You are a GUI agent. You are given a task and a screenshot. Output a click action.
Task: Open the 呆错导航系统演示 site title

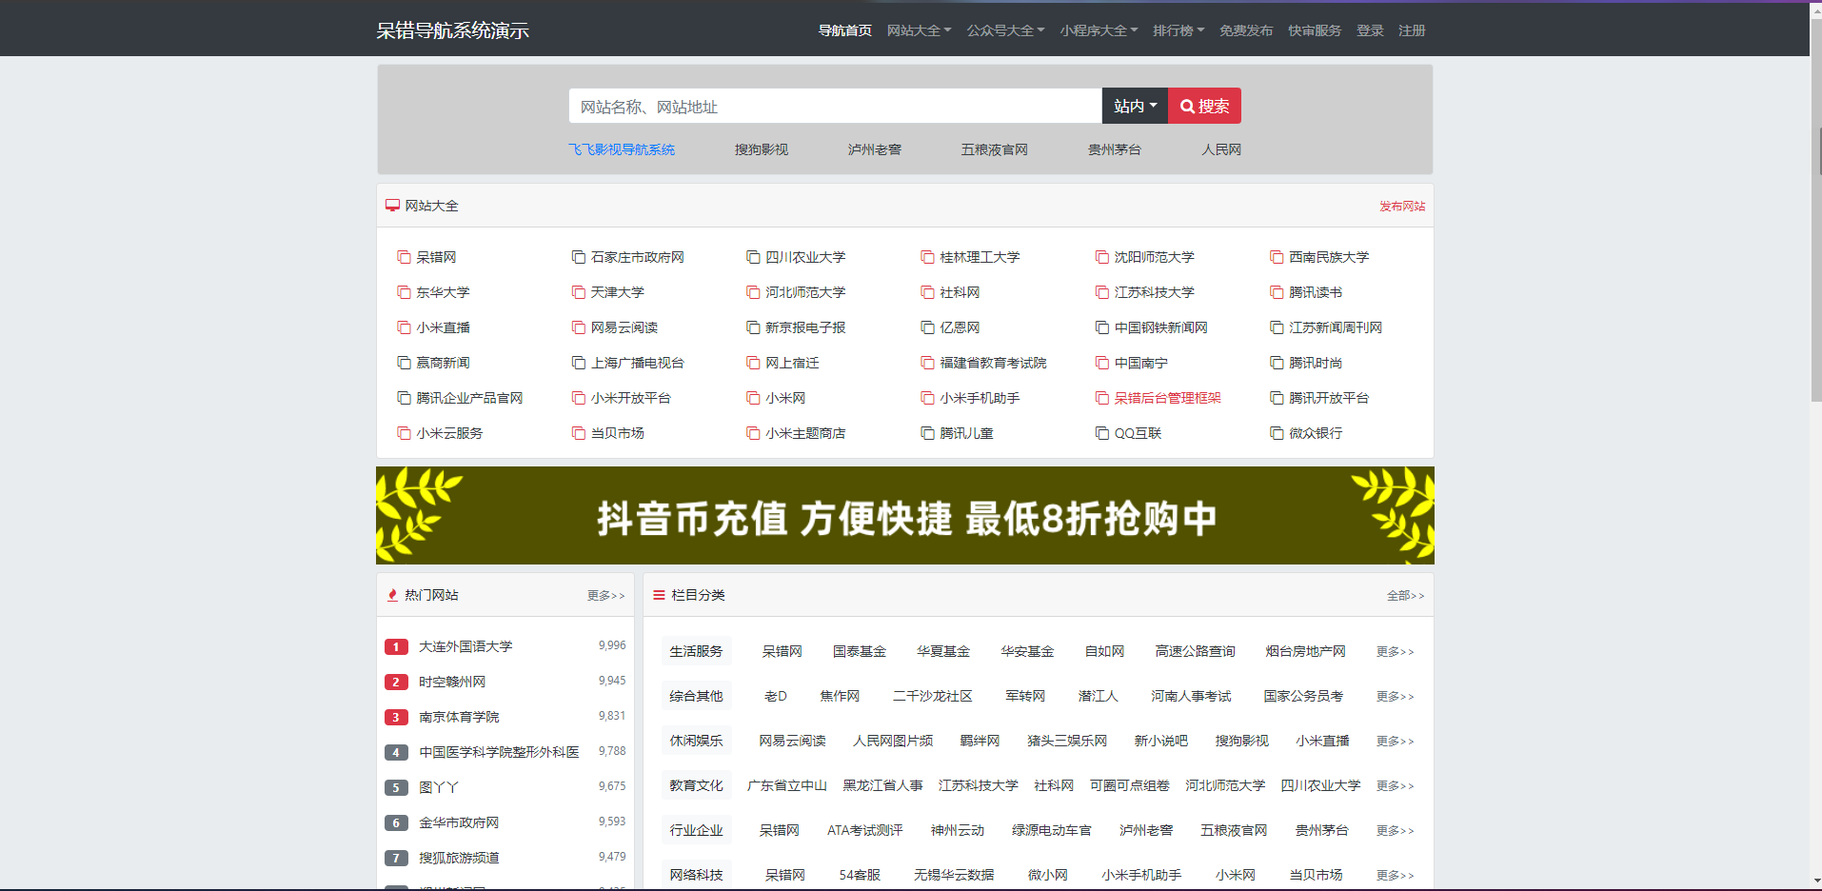pos(452,30)
